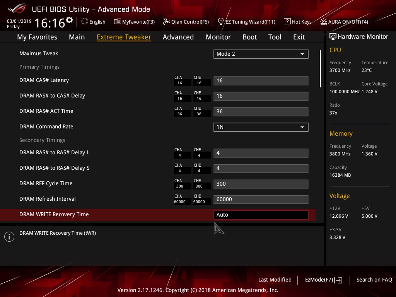Open Search on FAQ link
This screenshot has height=297, width=396.
pos(374,280)
